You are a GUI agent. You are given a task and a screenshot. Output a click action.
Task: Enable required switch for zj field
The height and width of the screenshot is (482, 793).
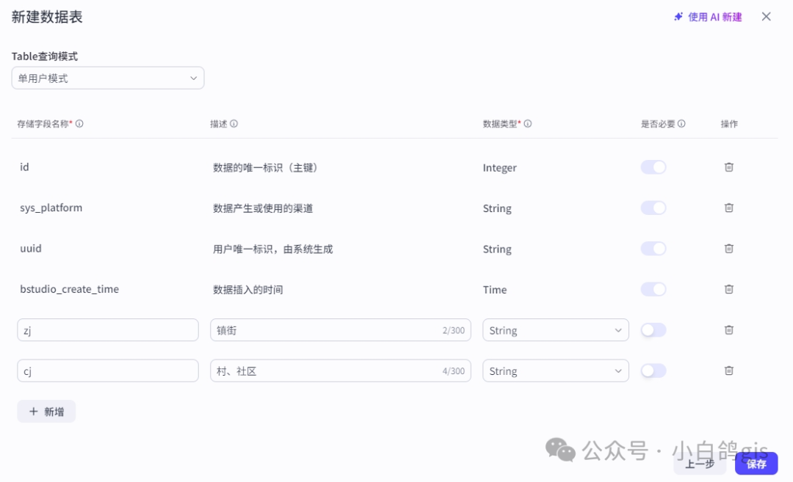tap(653, 330)
